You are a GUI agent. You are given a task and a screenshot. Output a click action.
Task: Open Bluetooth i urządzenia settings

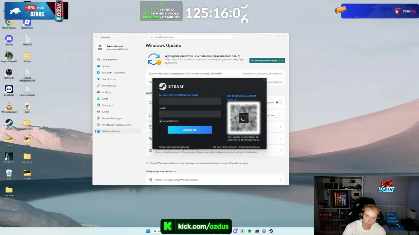pos(118,73)
